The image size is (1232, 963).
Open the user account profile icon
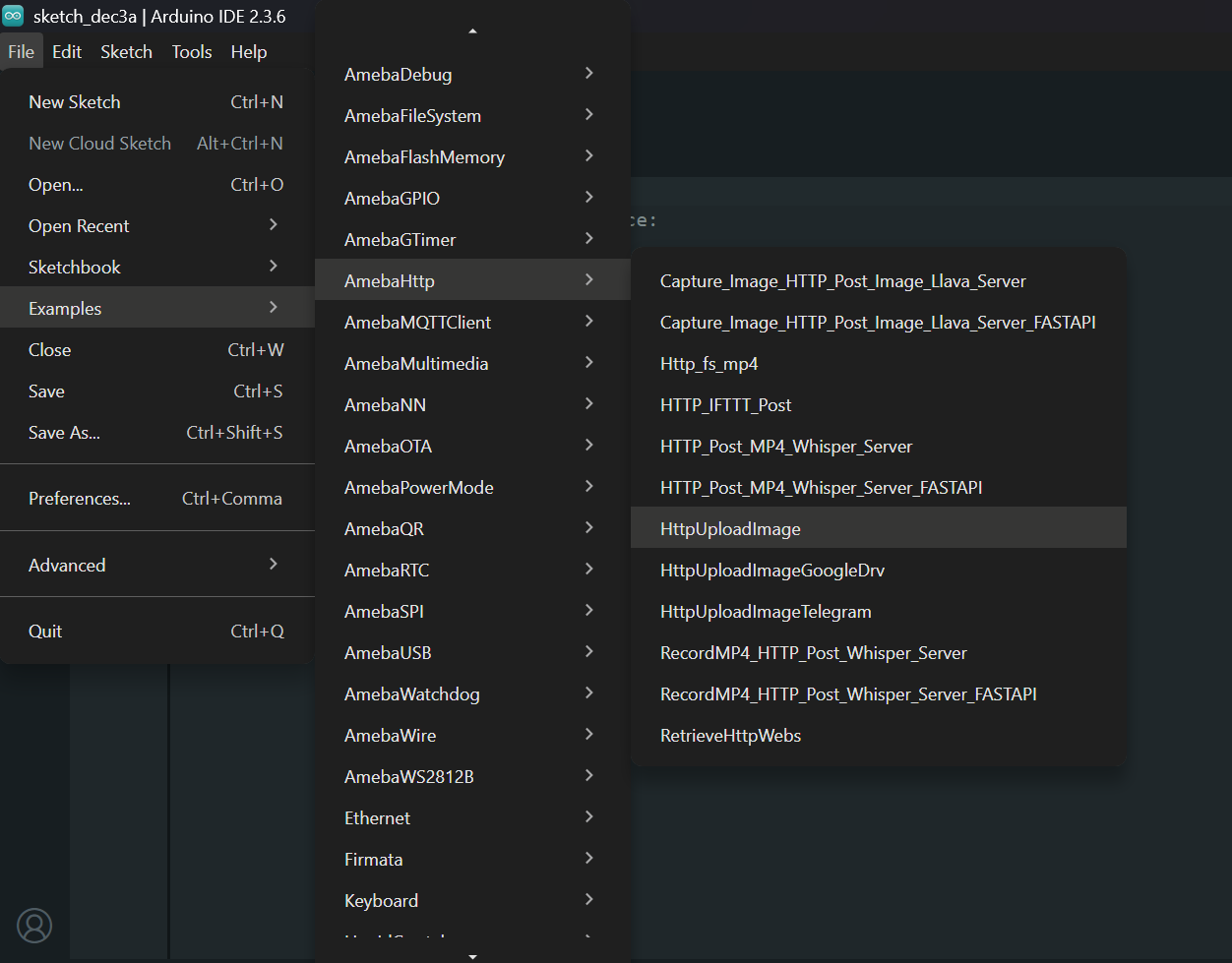point(34,925)
